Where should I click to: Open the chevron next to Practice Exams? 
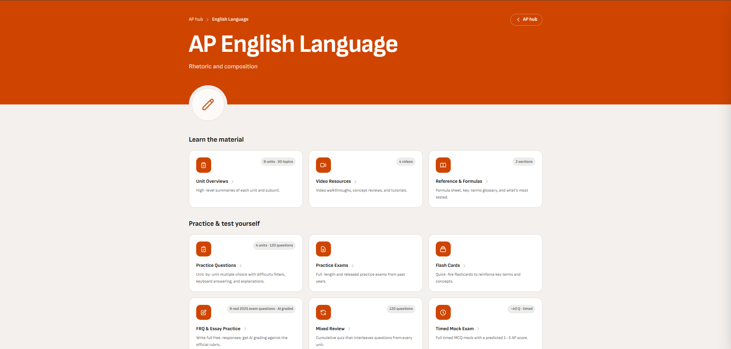coord(353,266)
